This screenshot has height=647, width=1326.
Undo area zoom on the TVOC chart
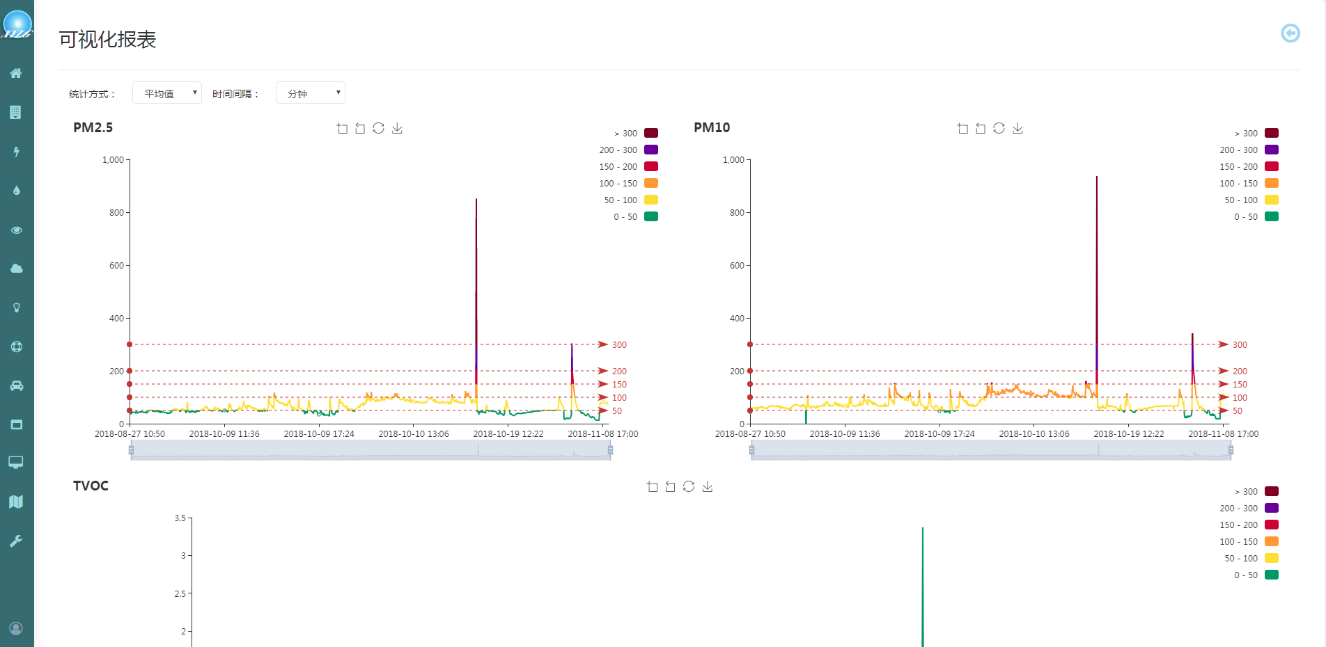(670, 486)
